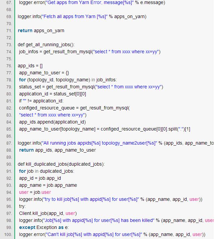Click the 'user = job.user' line
This screenshot has height=239, width=215.
click(35, 192)
